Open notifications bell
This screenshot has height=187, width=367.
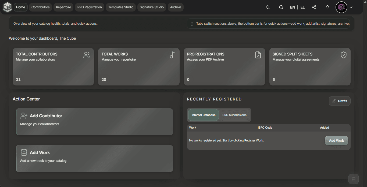pos(327,7)
